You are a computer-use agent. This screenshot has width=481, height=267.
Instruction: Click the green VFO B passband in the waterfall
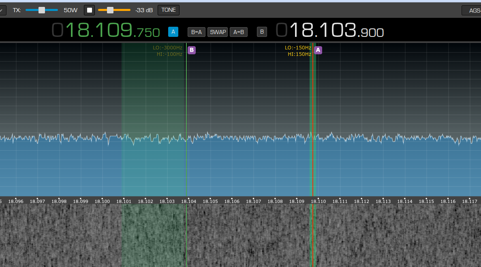click(x=153, y=235)
